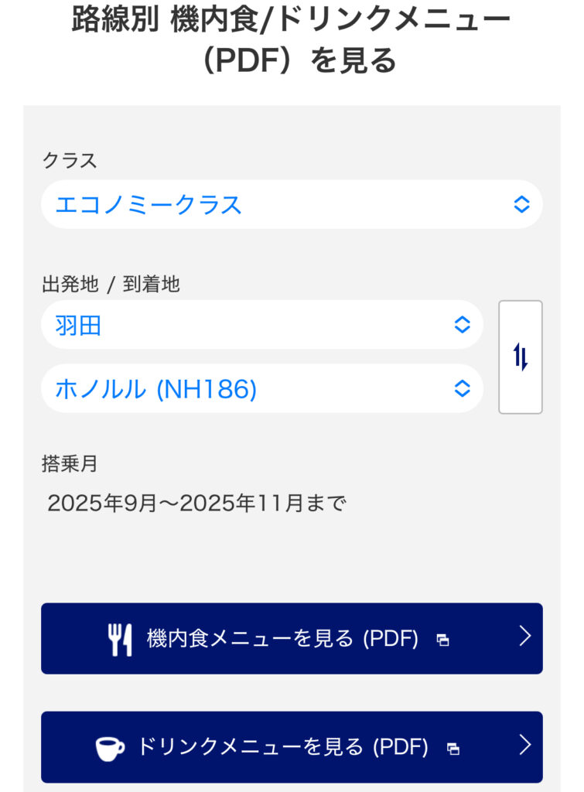The height and width of the screenshot is (792, 584).
Task: Click right arrow on the meal menu button
Action: click(x=525, y=637)
